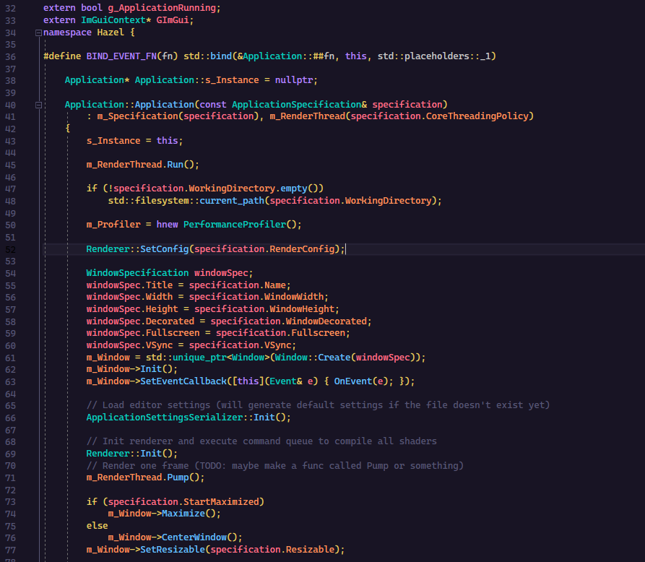Viewport: 645px width, 562px height.
Task: Click the g_ApplicationRunning variable name
Action: (x=164, y=8)
